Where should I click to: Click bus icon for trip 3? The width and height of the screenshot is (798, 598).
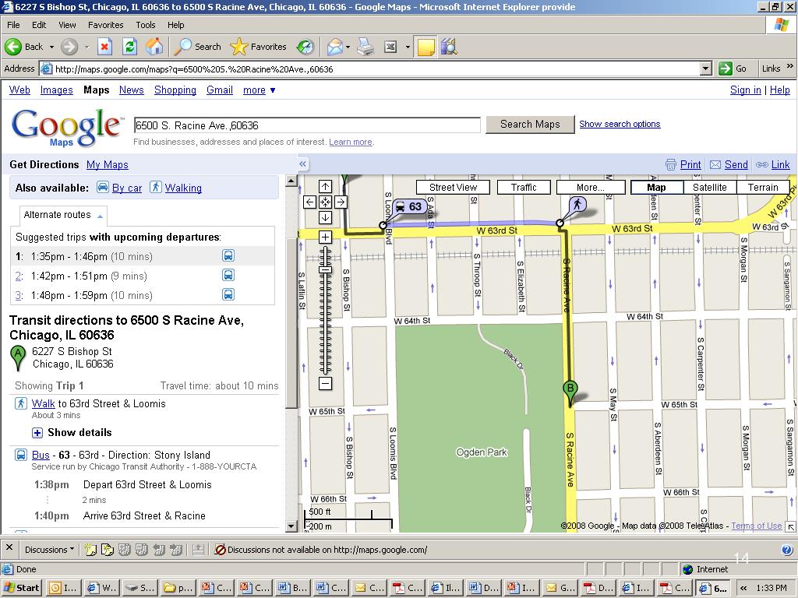(x=228, y=294)
